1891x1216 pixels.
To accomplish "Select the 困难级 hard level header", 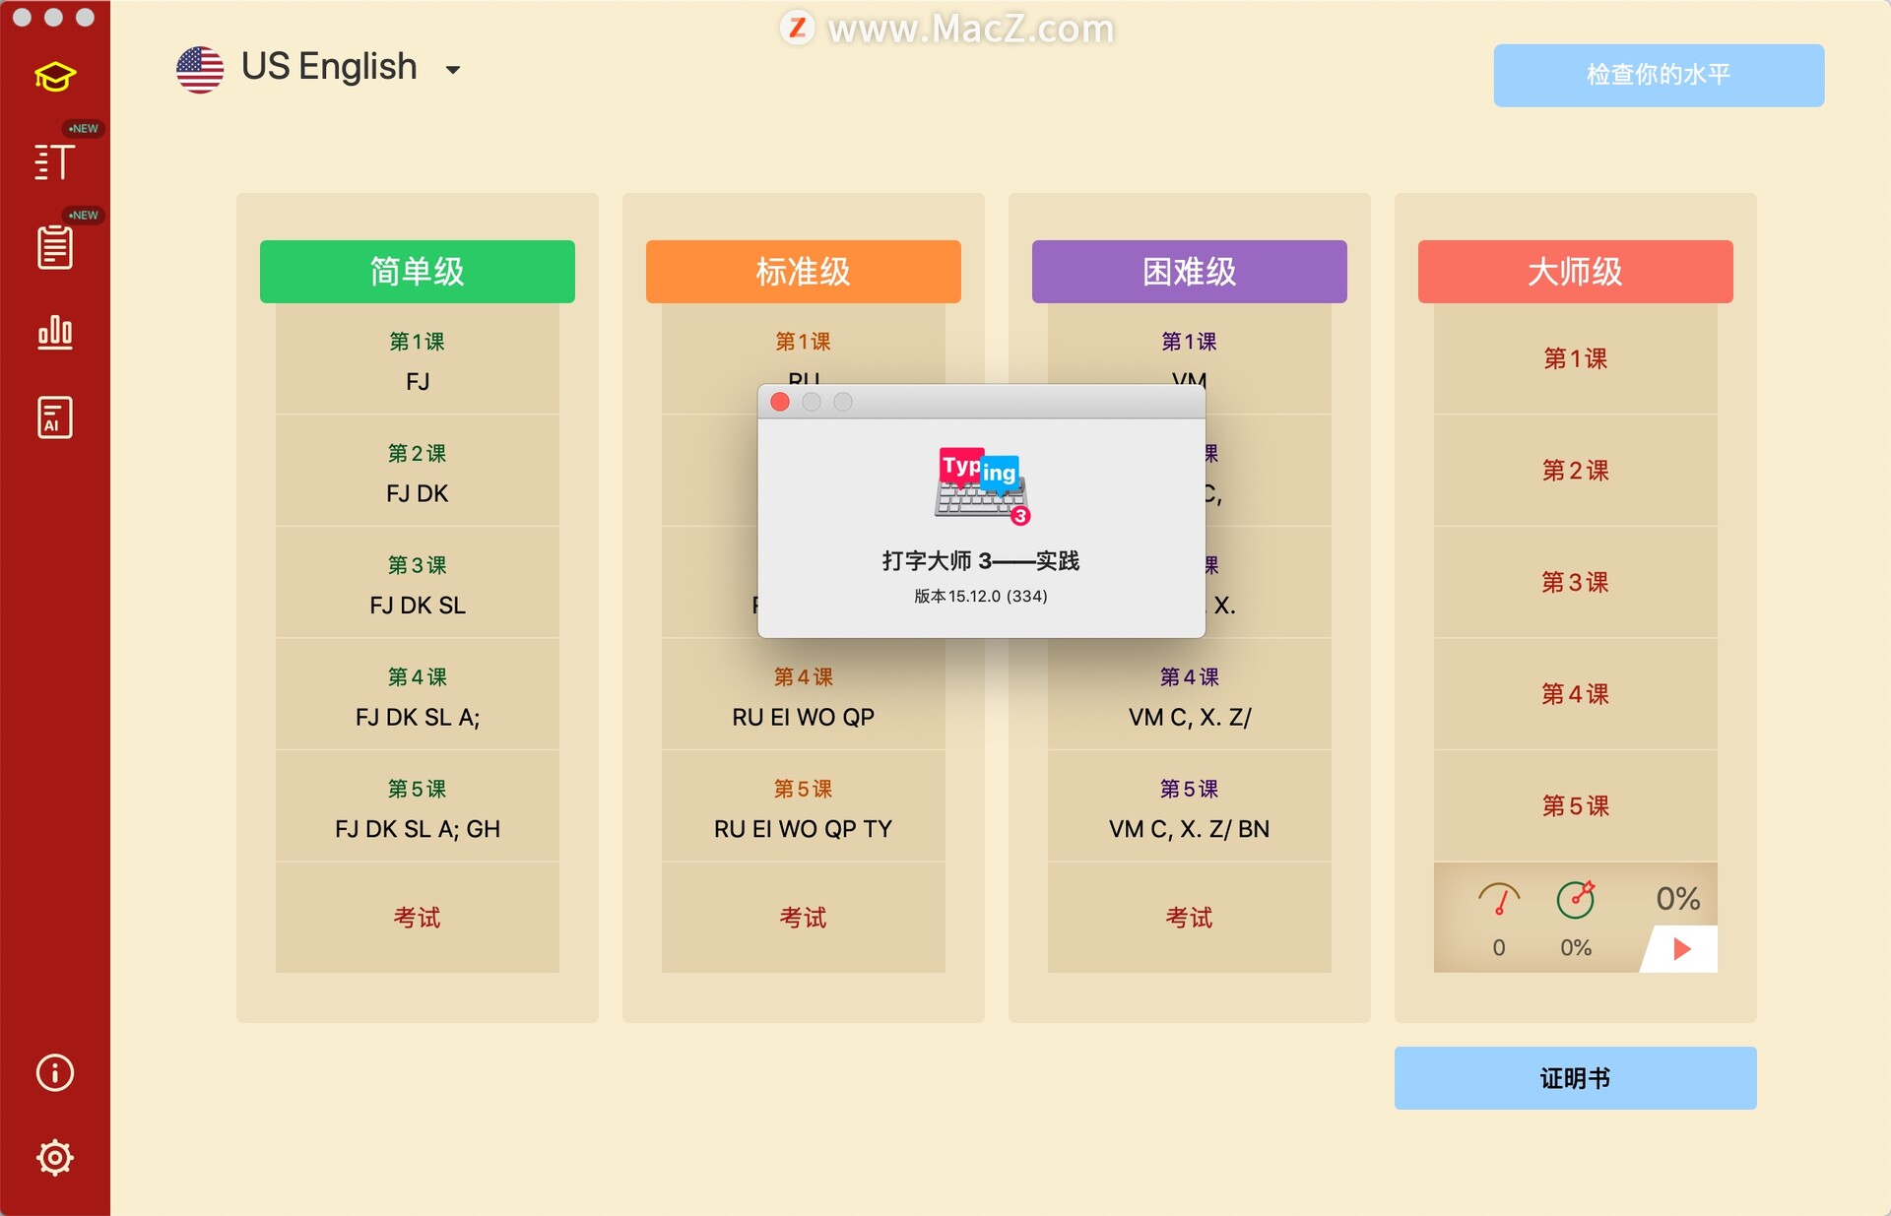I will pyautogui.click(x=1190, y=272).
